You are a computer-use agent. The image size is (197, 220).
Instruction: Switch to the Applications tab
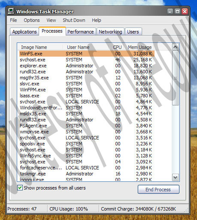pyautogui.click(x=24, y=32)
